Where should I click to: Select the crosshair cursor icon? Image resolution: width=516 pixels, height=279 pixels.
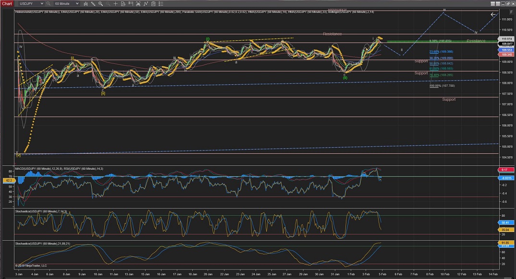115,4
